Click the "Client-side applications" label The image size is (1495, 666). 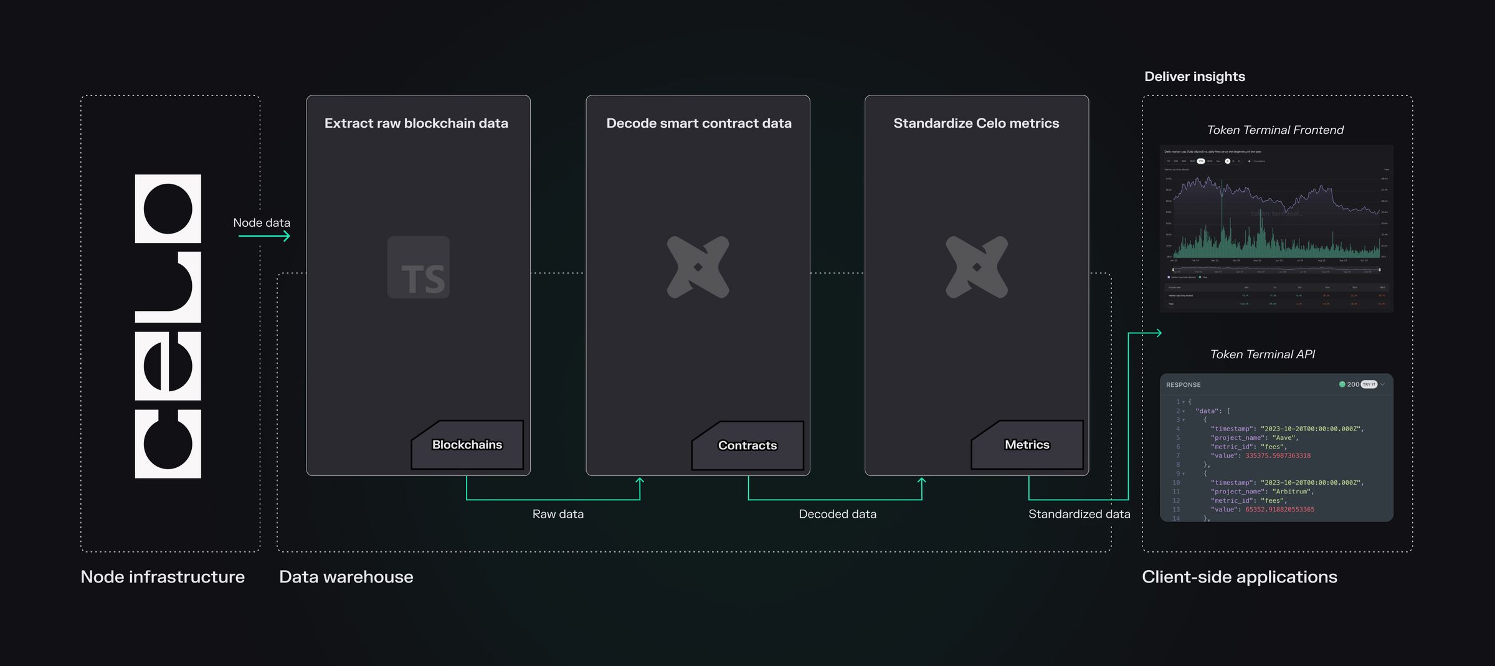[x=1240, y=577]
